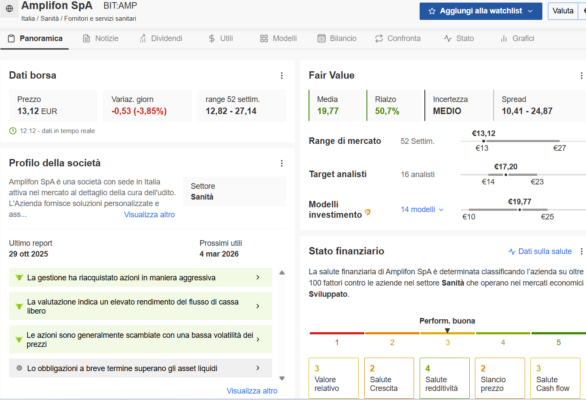Click the dollar icon on the Utili tab
This screenshot has height=400, width=586.
click(211, 38)
